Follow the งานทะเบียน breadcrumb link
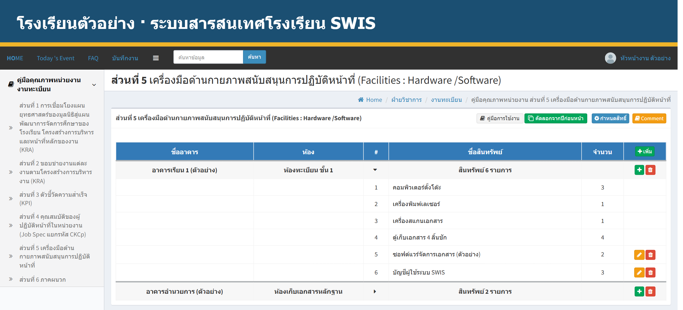Image resolution: width=683 pixels, height=310 pixels. point(446,100)
